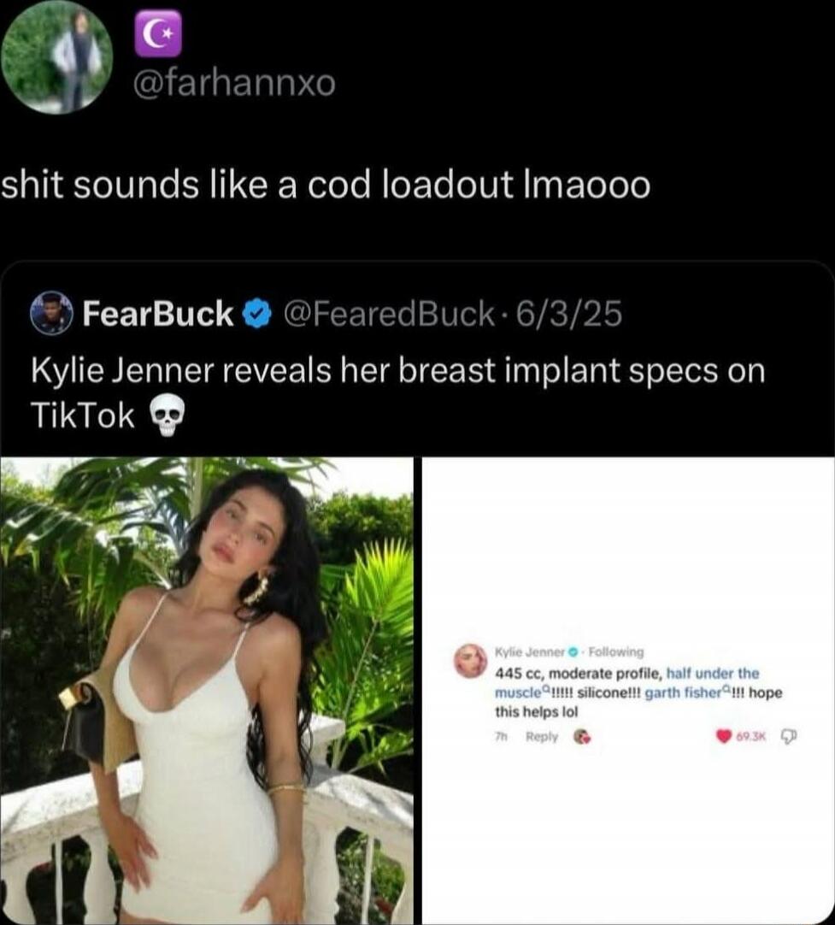835x925 pixels.
Task: Click the skull emoji after TikTok
Action: pos(168,415)
